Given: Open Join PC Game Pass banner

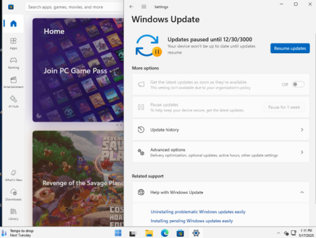Looking at the screenshot, I should (x=78, y=70).
